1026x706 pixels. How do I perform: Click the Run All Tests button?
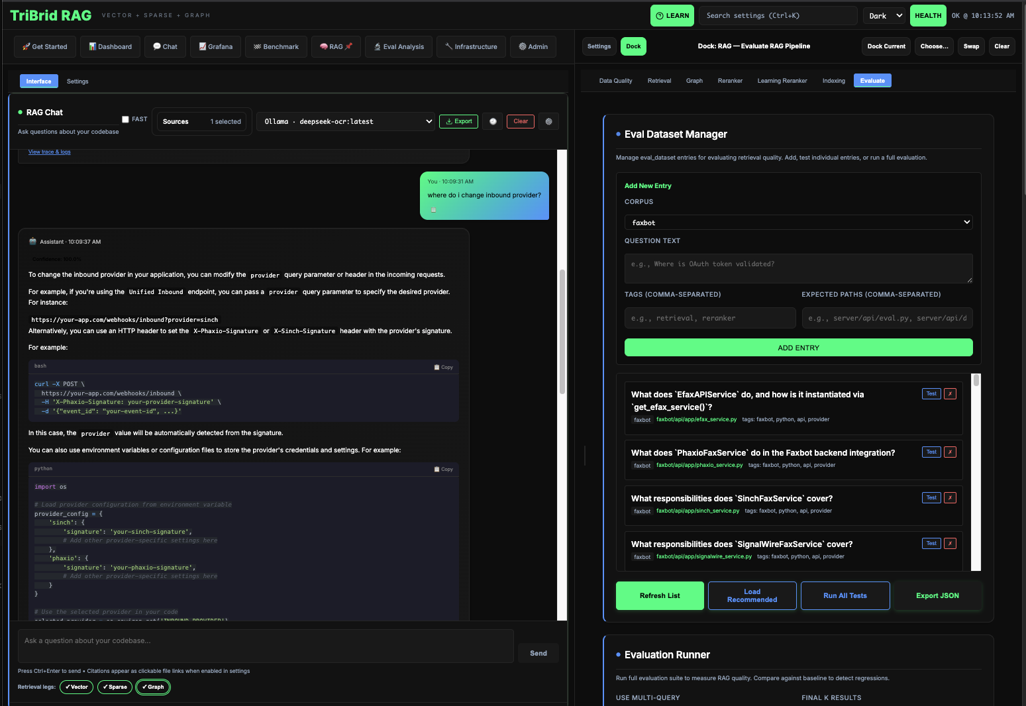[x=845, y=595]
